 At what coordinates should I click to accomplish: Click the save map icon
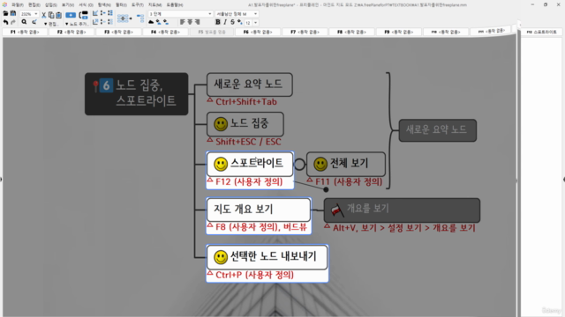(x=13, y=14)
